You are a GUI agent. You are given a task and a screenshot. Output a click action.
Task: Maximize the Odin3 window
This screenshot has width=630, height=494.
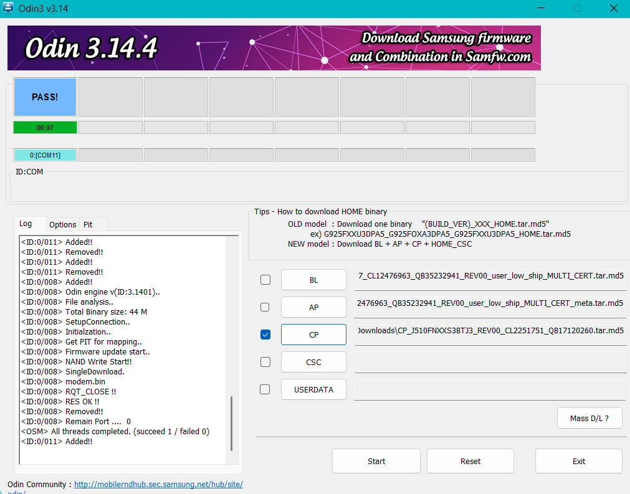[x=577, y=8]
